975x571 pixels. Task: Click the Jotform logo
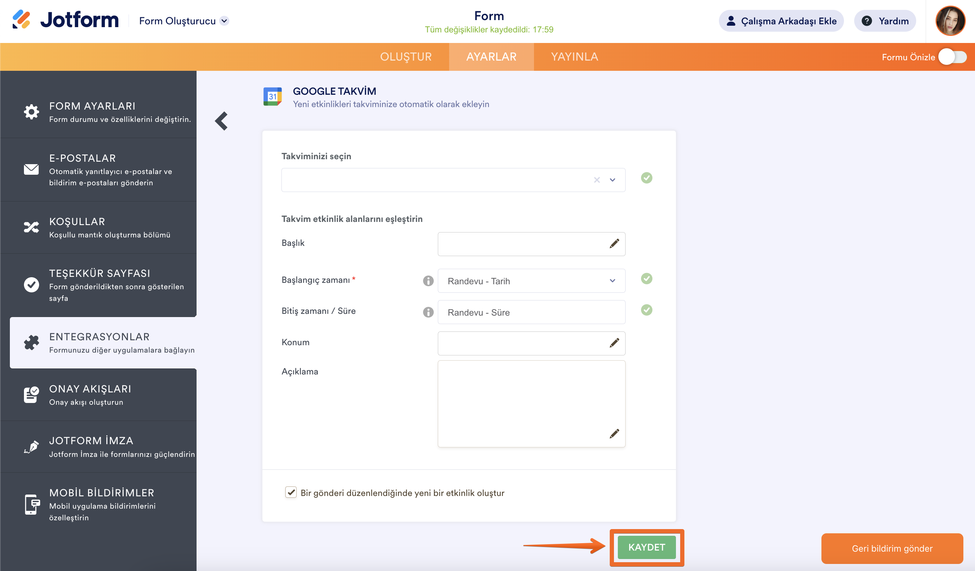[66, 20]
